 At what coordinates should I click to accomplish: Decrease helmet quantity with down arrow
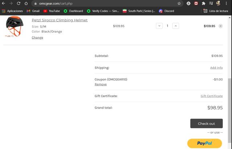(159, 26)
